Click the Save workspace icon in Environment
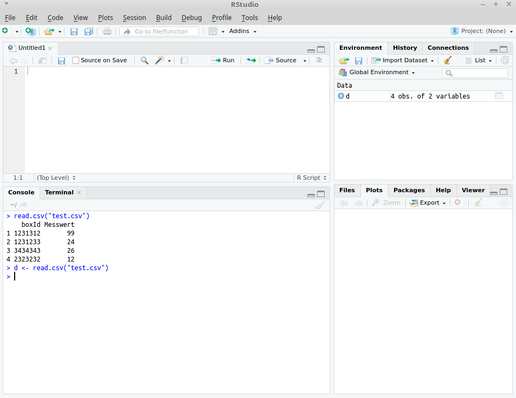The image size is (516, 398). [x=358, y=61]
